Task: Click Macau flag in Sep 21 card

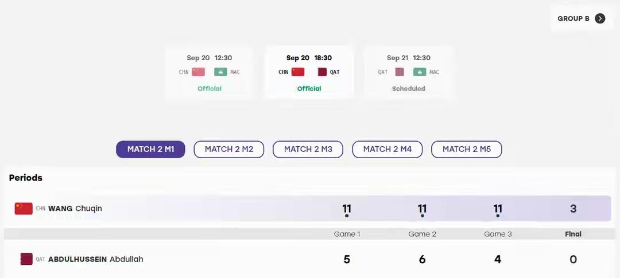Action: [420, 72]
